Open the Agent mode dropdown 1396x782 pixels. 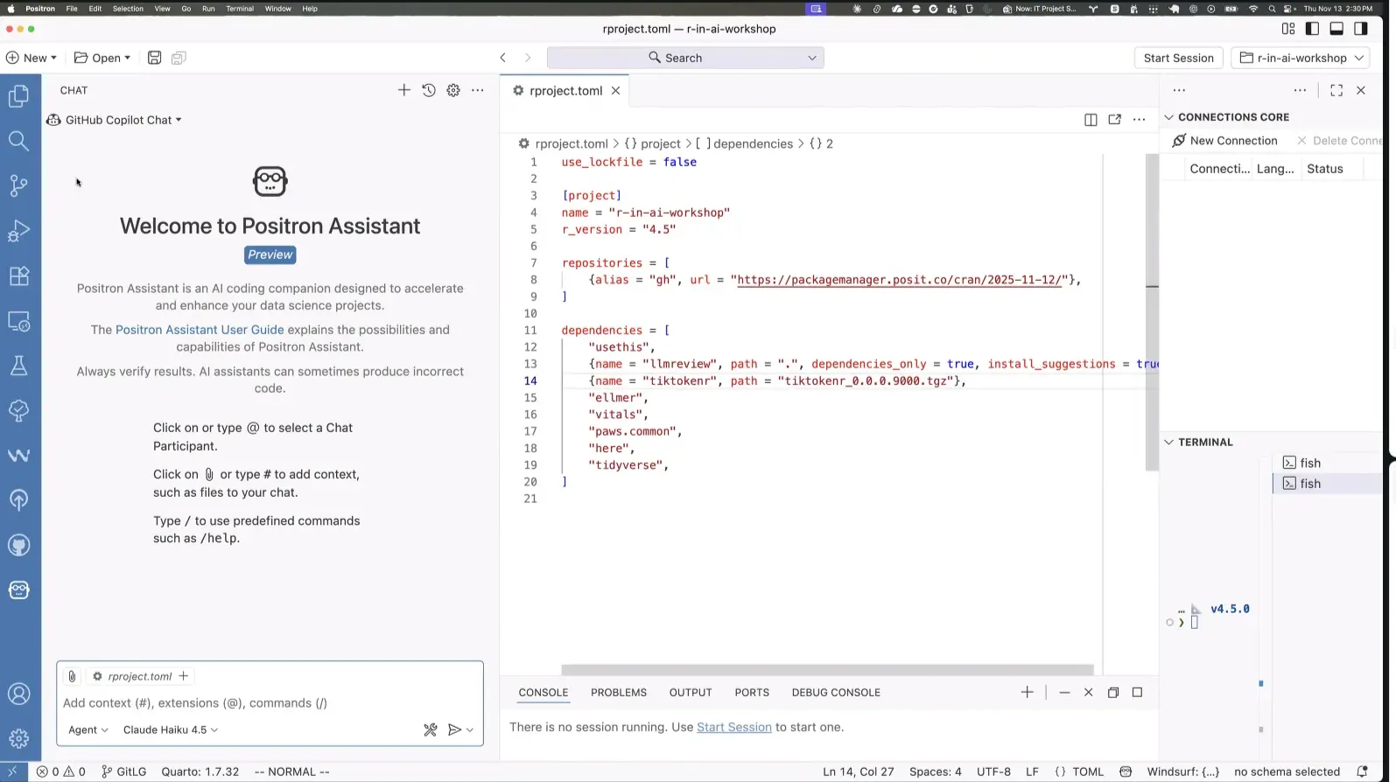click(88, 730)
